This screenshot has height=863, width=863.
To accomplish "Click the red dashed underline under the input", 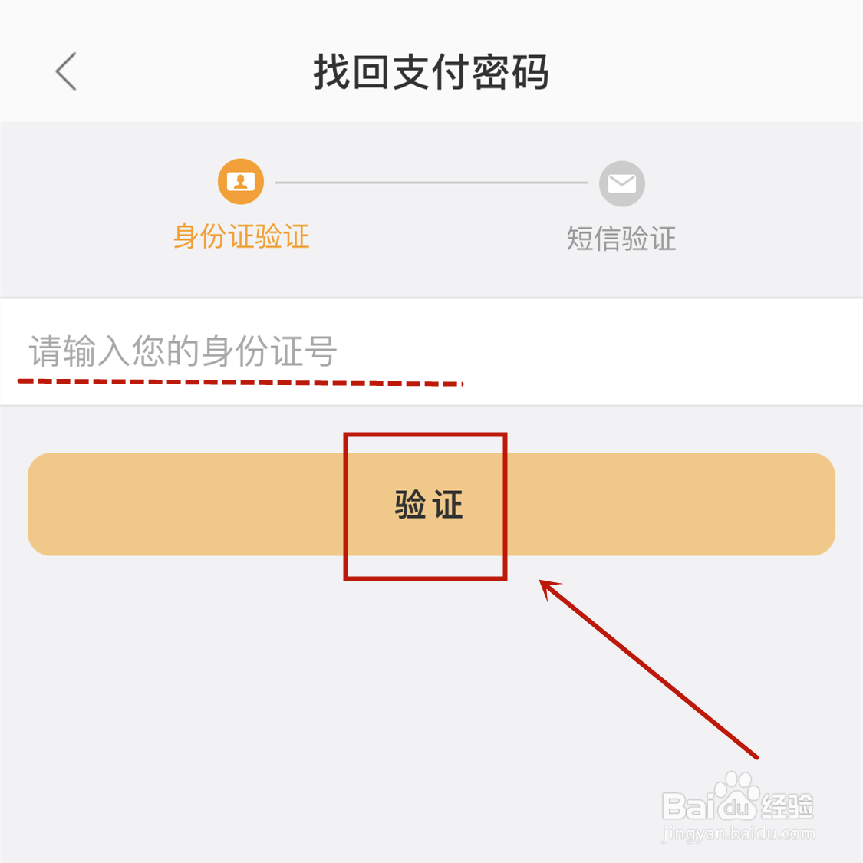I will [x=241, y=382].
